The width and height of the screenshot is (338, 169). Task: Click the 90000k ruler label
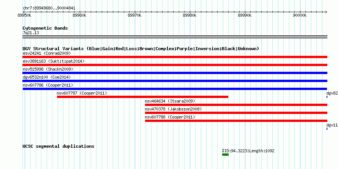(300, 15)
